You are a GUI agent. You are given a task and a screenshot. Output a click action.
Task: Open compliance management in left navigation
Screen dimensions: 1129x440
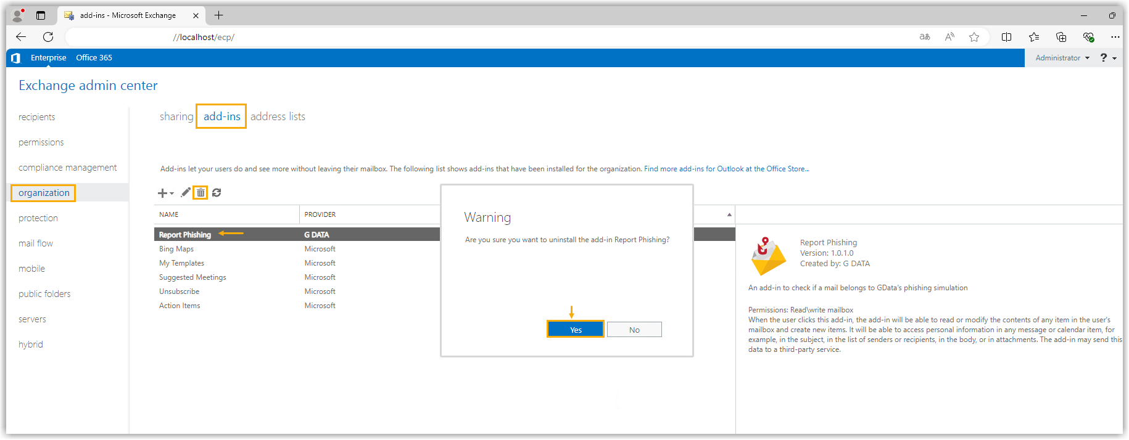(x=68, y=168)
